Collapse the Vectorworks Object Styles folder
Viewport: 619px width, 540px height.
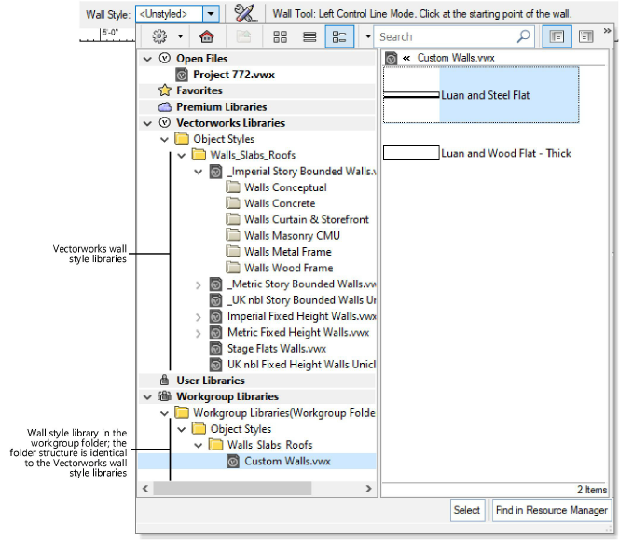tap(165, 140)
